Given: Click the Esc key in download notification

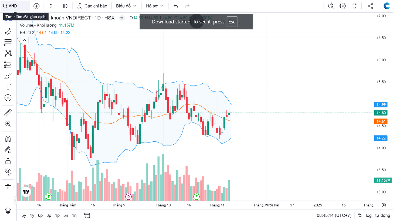Looking at the screenshot, I should (232, 22).
